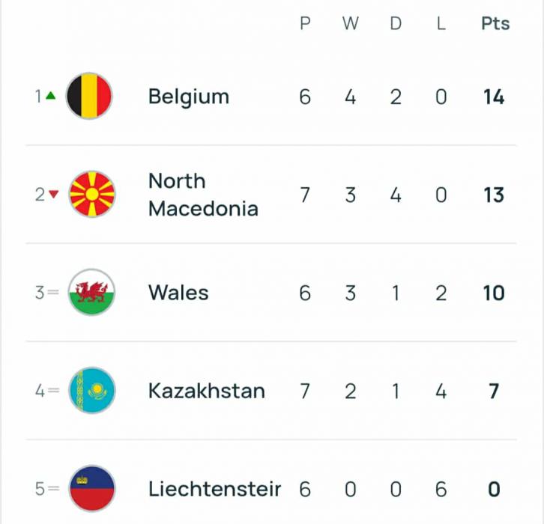Click the W wins column header

tap(350, 24)
